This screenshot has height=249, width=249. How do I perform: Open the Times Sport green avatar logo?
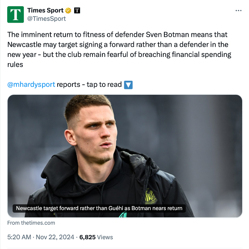[15, 15]
